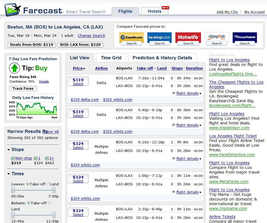
Task: Click BOS-LAX from: $220 button
Action: tap(80, 45)
